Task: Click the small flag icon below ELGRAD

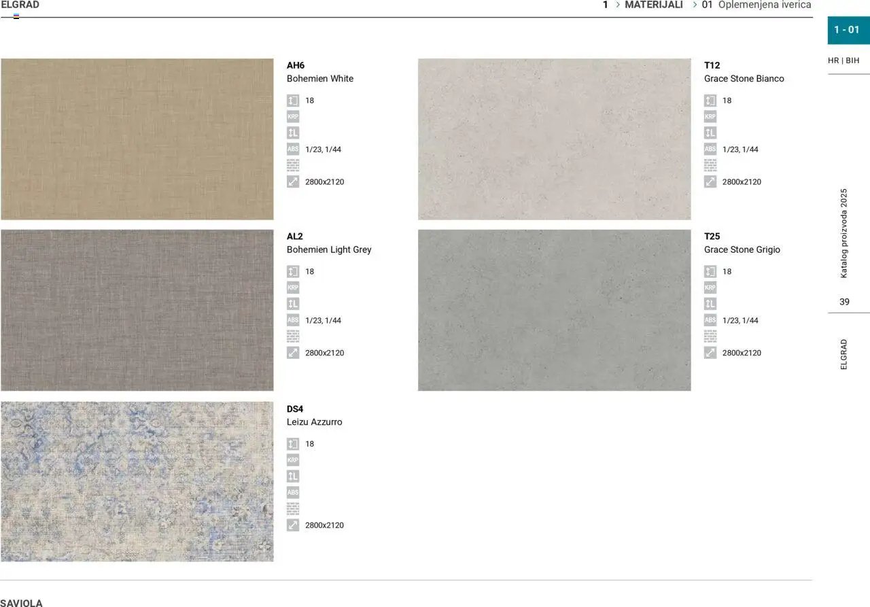Action: pyautogui.click(x=15, y=14)
